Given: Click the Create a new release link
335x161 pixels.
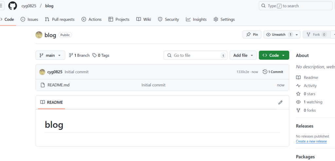Looking at the screenshot, I should pos(311,141).
